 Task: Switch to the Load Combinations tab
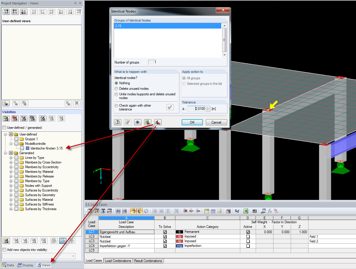click(x=118, y=261)
